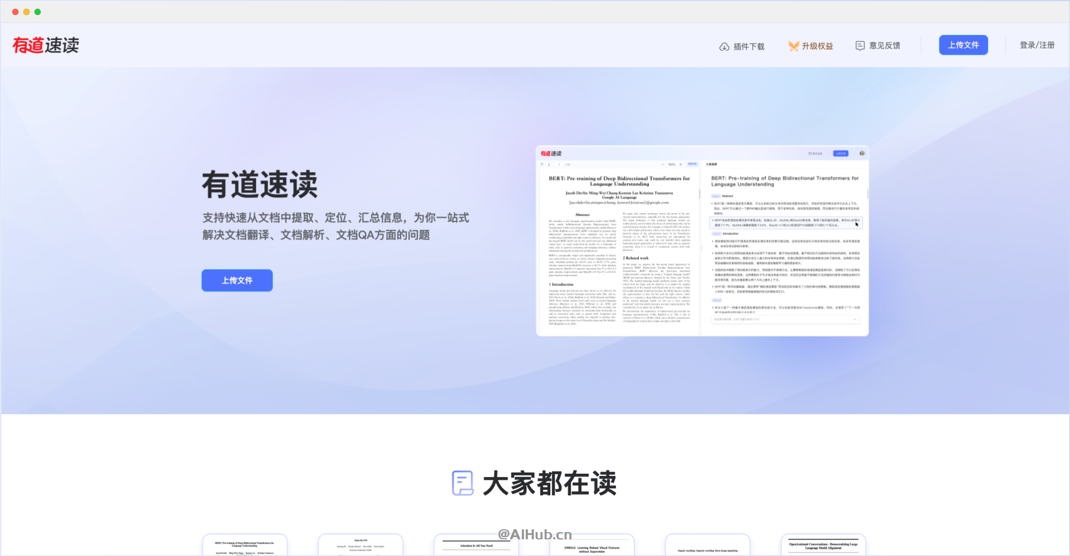Click the 上传文件 button under the hero text
This screenshot has height=556, width=1070.
[236, 280]
